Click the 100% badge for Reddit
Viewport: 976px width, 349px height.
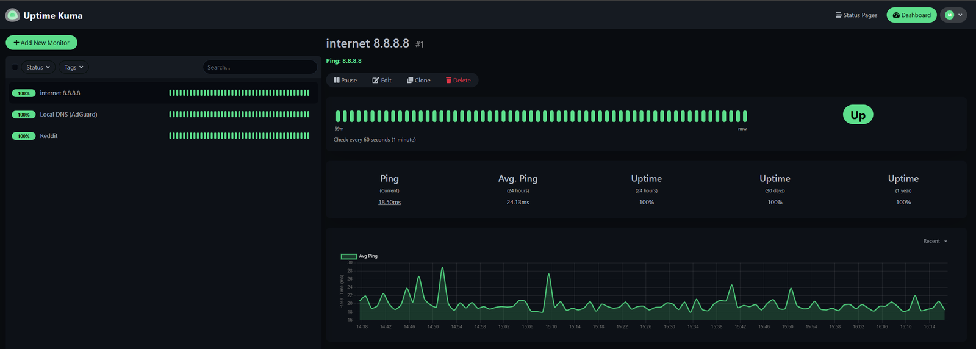coord(24,136)
